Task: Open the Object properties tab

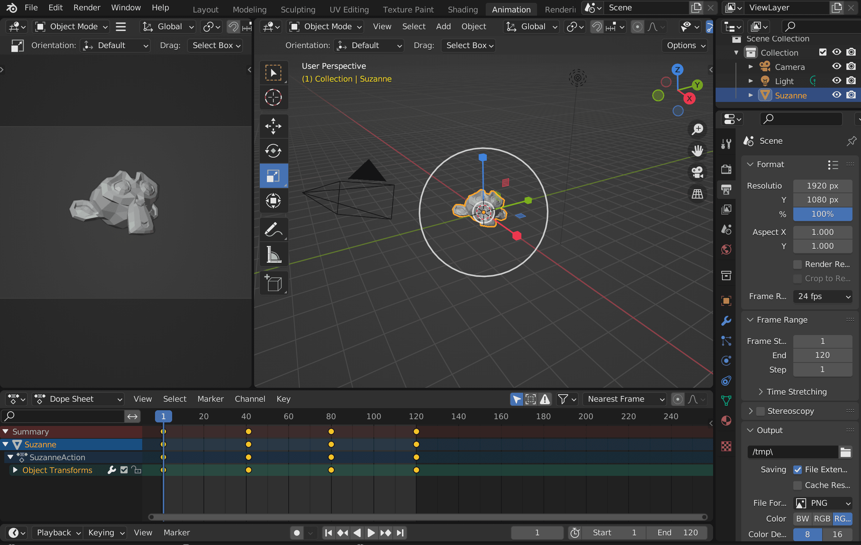Action: [726, 301]
